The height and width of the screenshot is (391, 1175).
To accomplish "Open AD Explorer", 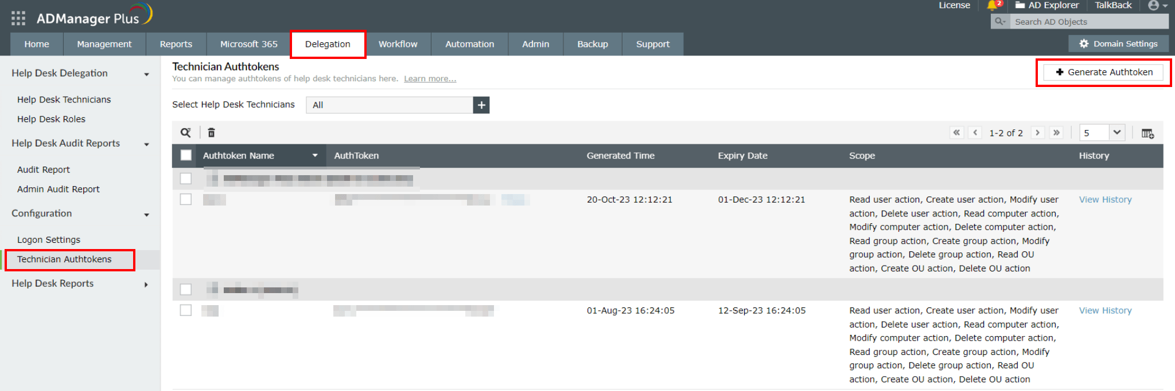I will [1047, 5].
